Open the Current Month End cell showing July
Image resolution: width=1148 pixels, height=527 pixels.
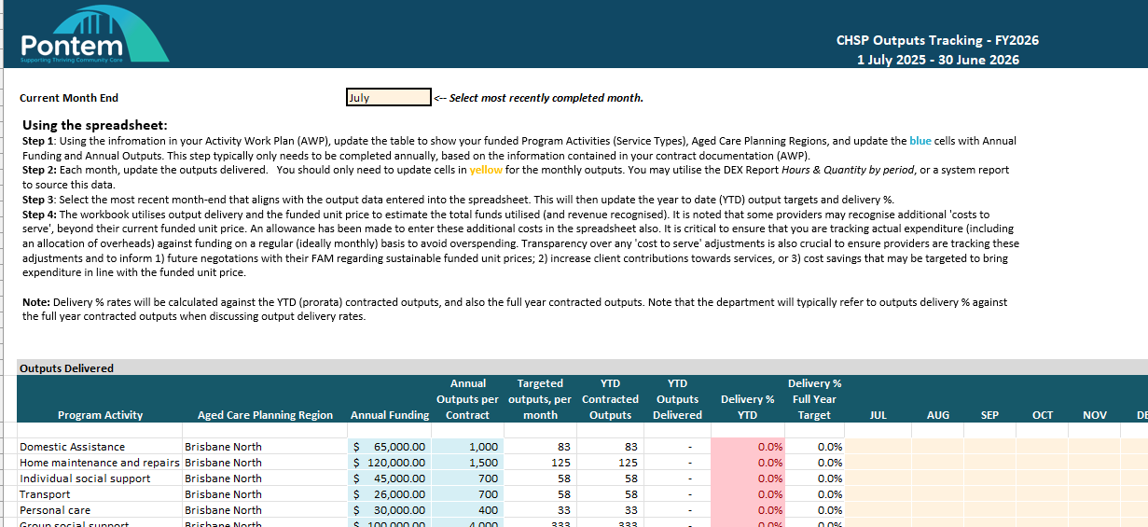tap(388, 98)
